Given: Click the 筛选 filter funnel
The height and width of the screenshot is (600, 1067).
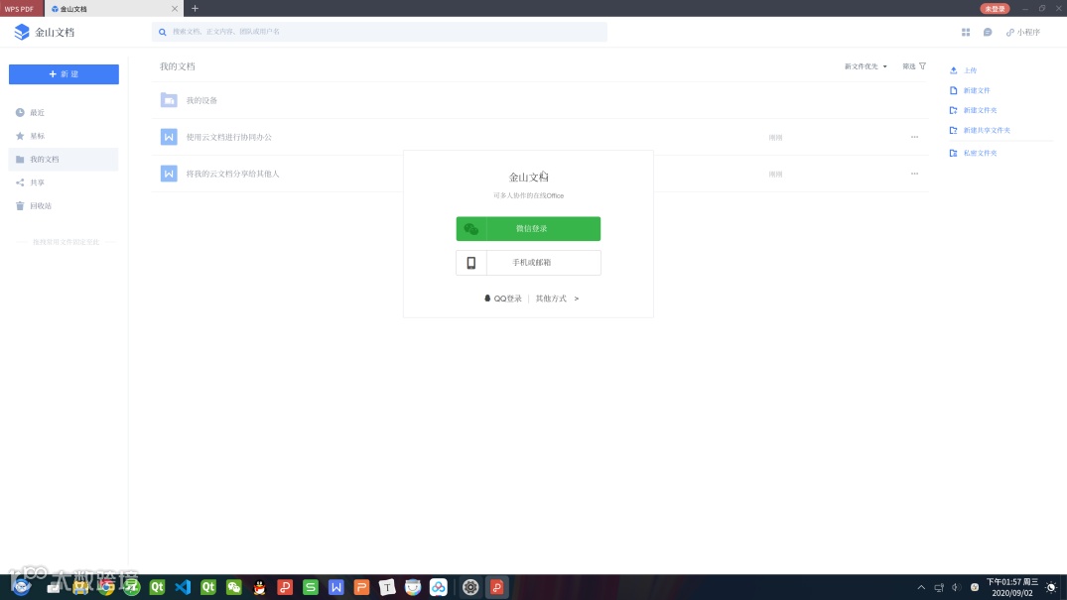Looking at the screenshot, I should (914, 66).
